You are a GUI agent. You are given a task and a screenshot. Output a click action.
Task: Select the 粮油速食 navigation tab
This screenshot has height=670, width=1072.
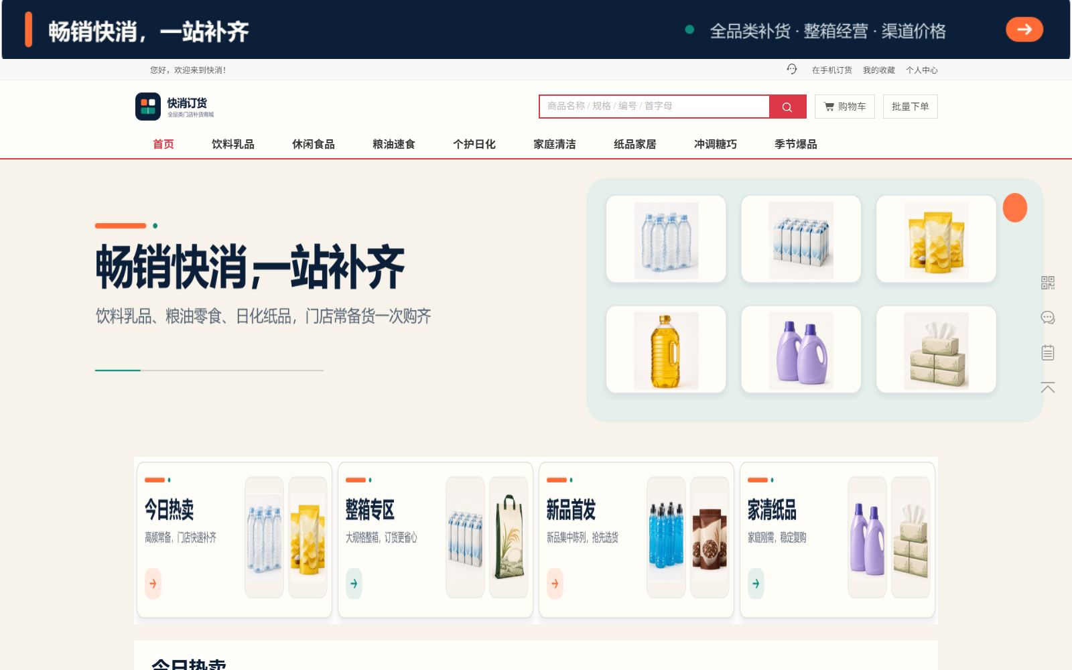click(394, 144)
